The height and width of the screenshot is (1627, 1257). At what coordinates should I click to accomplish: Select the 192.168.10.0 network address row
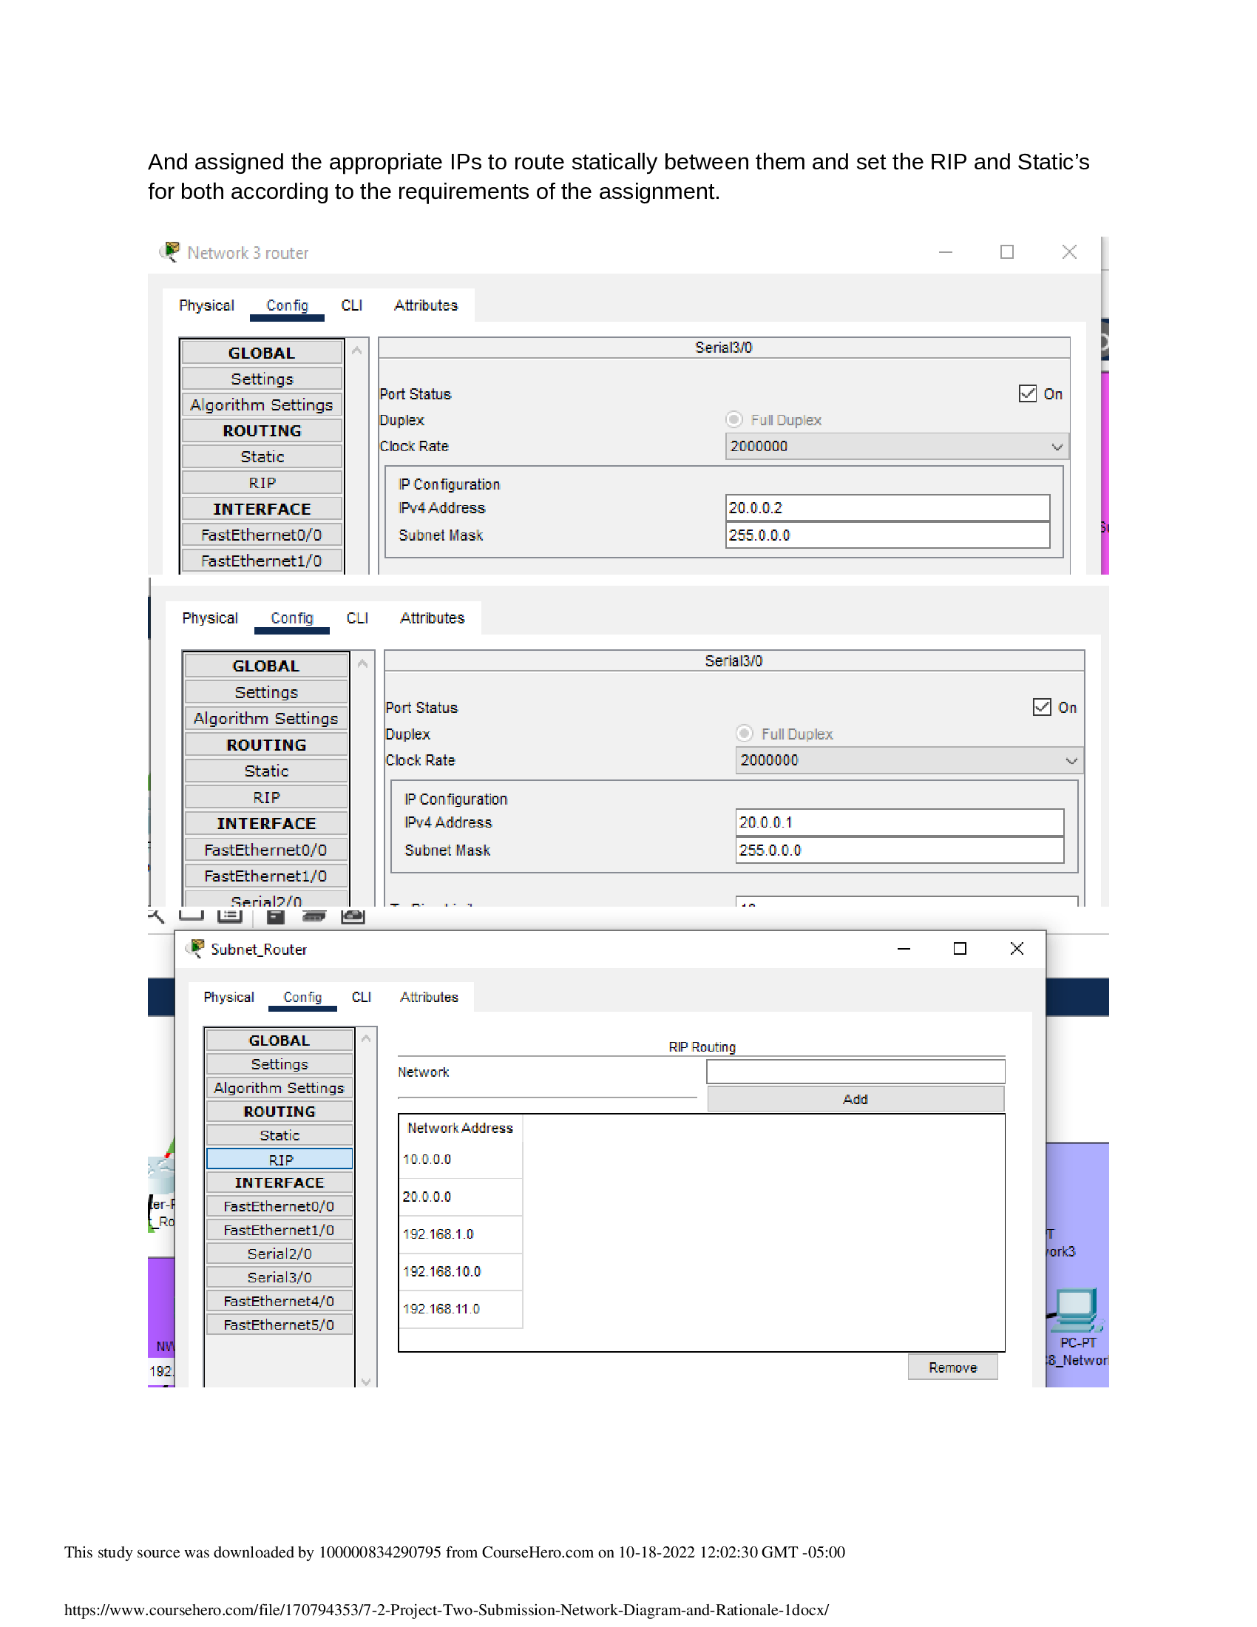(x=442, y=1271)
